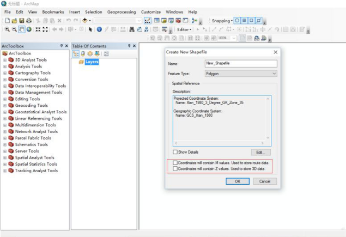Click List By Source icon
346x237 pixels.
click(x=83, y=53)
